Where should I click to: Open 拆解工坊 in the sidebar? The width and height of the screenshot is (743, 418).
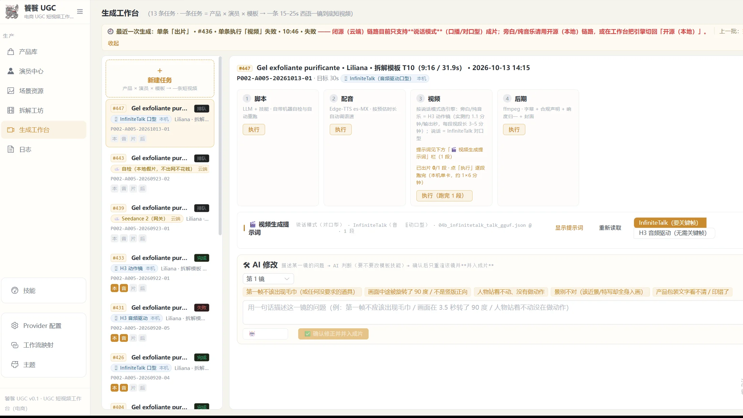tap(44, 110)
